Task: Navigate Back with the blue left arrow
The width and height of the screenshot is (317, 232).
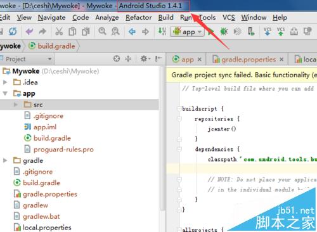Action: [x=132, y=32]
